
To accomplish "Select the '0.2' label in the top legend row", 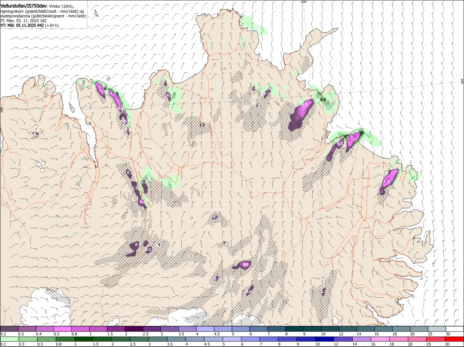I will (x=3, y=334).
